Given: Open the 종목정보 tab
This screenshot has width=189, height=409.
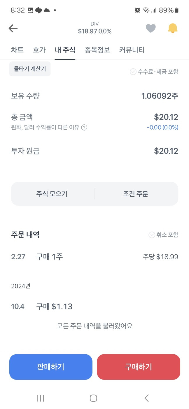Looking at the screenshot, I should tap(97, 50).
